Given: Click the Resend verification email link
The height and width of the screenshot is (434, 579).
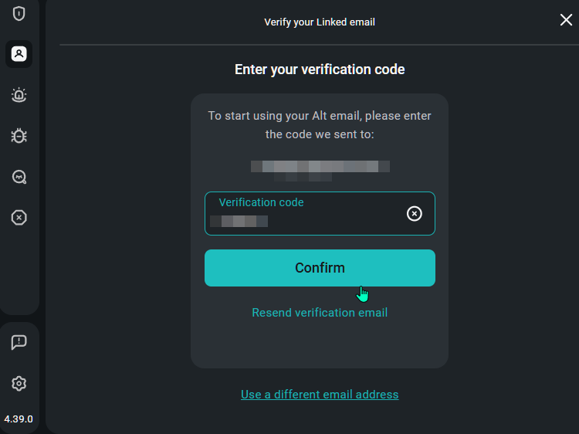Looking at the screenshot, I should [320, 313].
